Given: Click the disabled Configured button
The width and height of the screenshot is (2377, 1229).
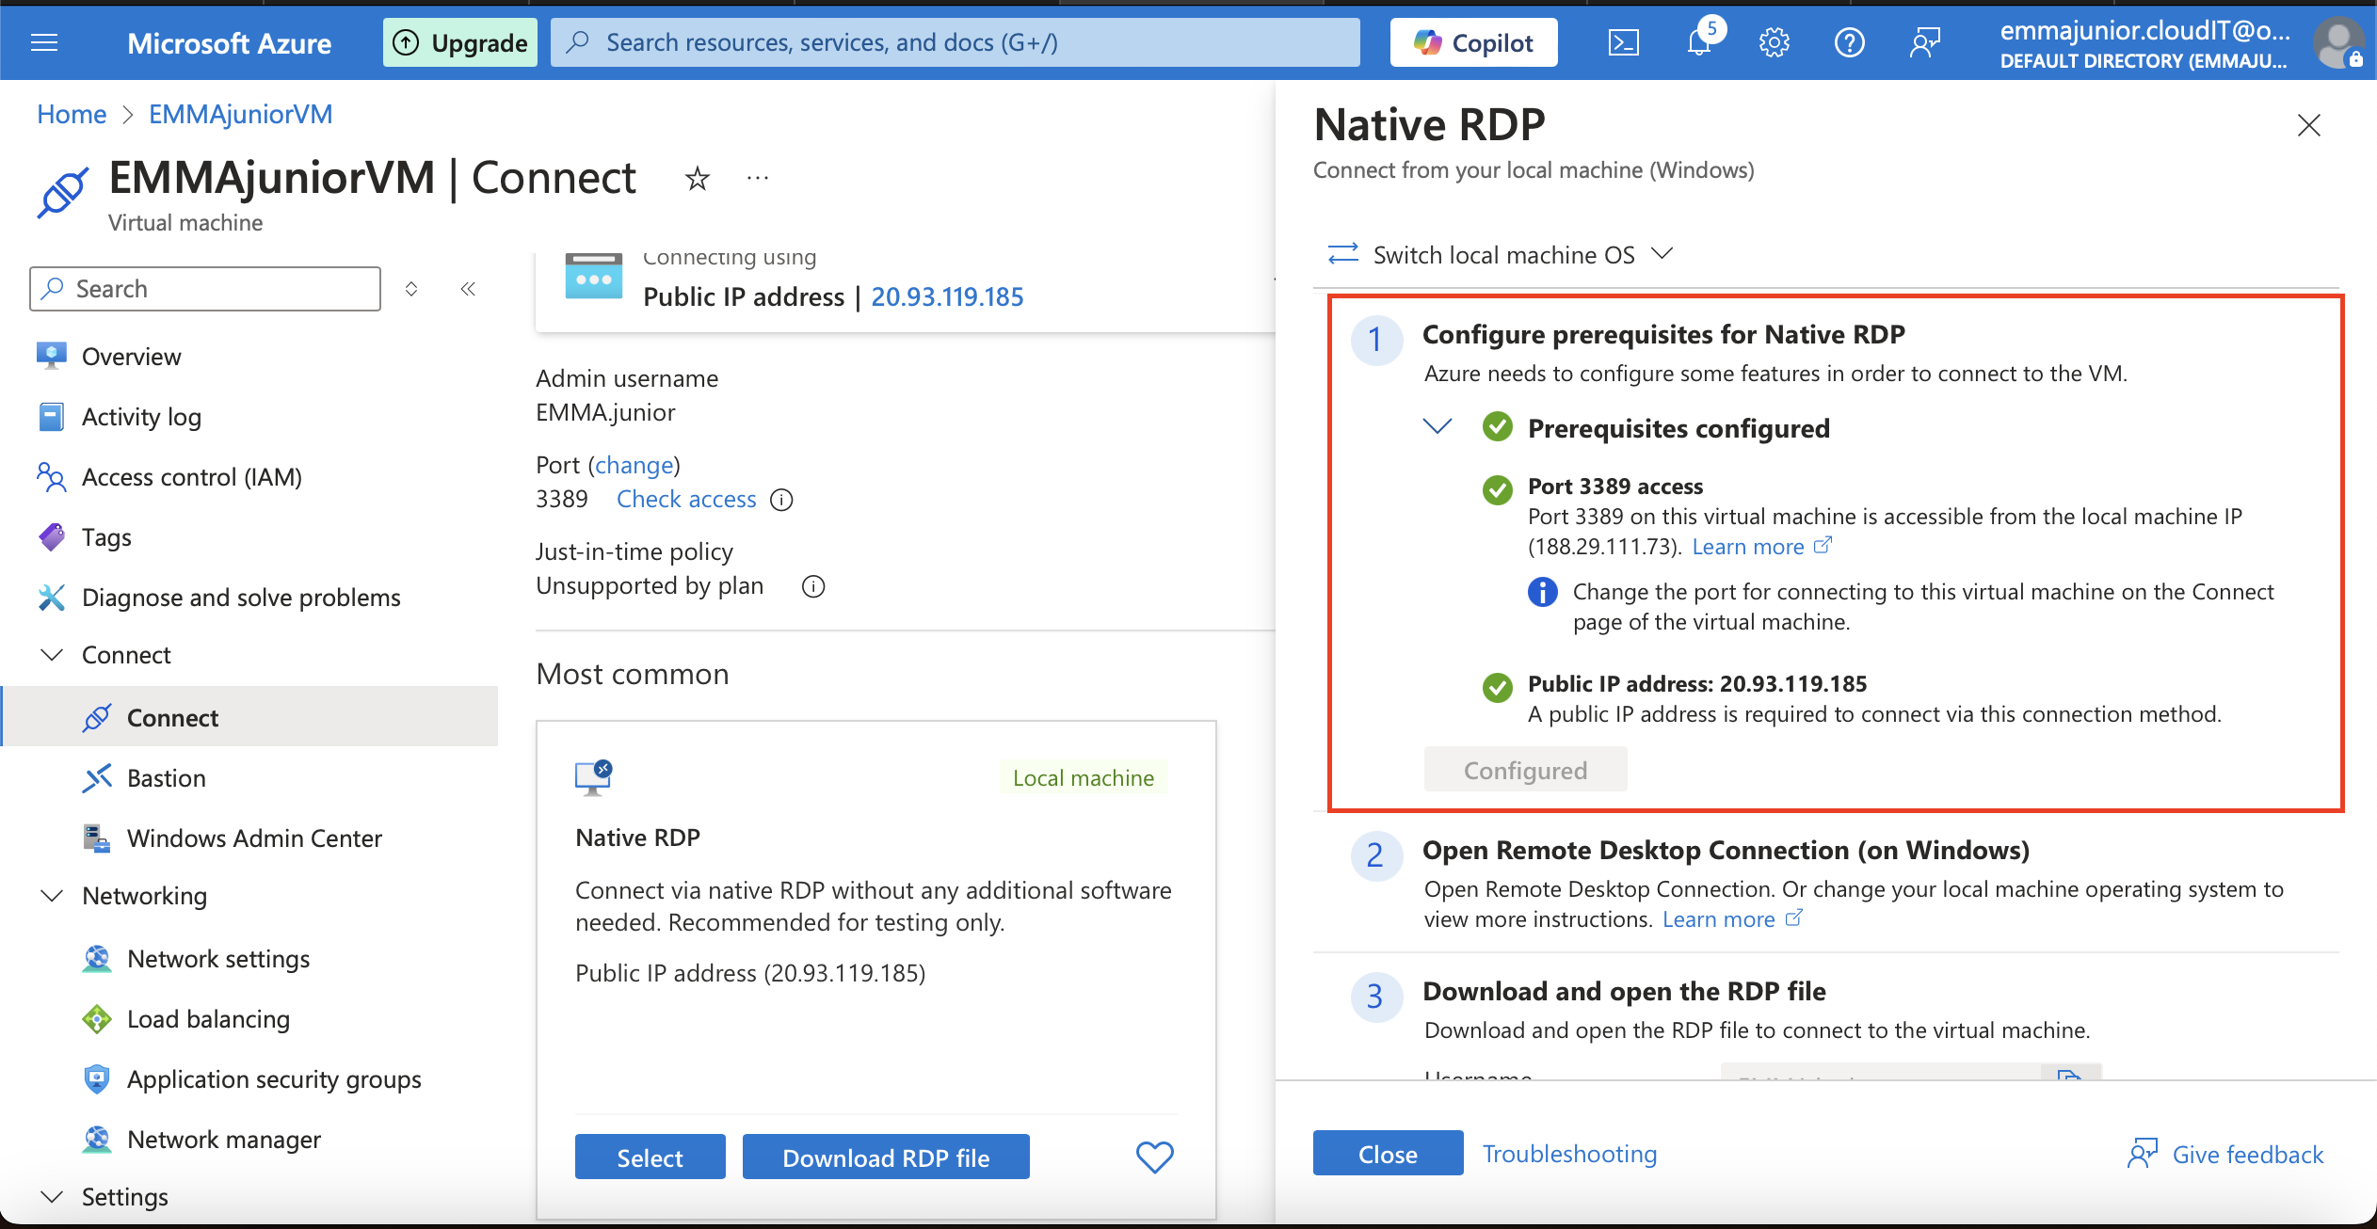Looking at the screenshot, I should [x=1525, y=770].
